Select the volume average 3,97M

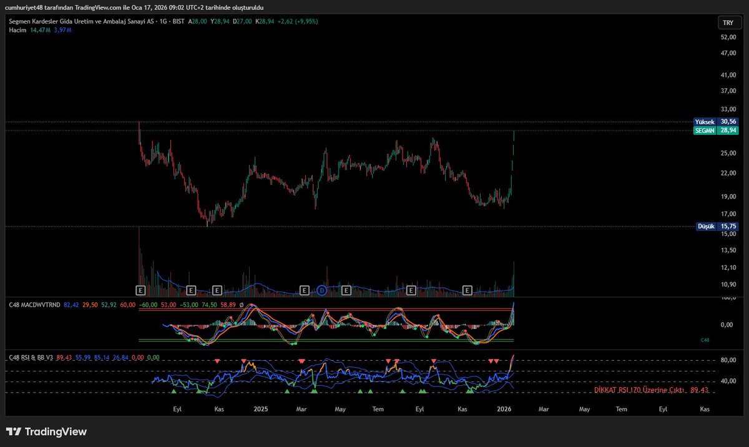point(64,30)
